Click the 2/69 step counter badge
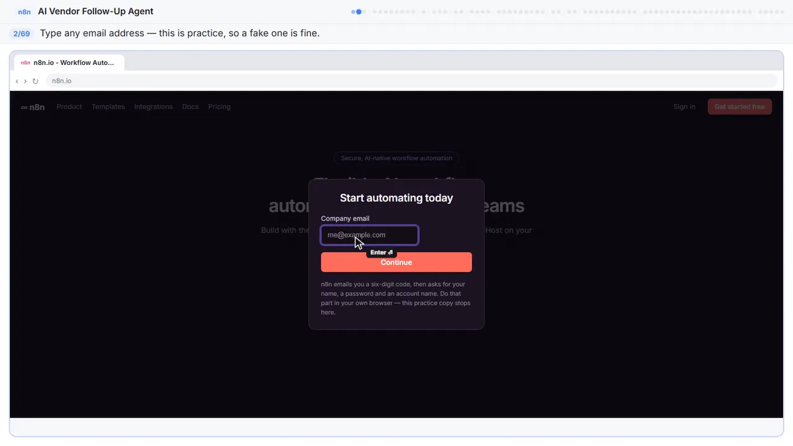The image size is (793, 446). 22,33
